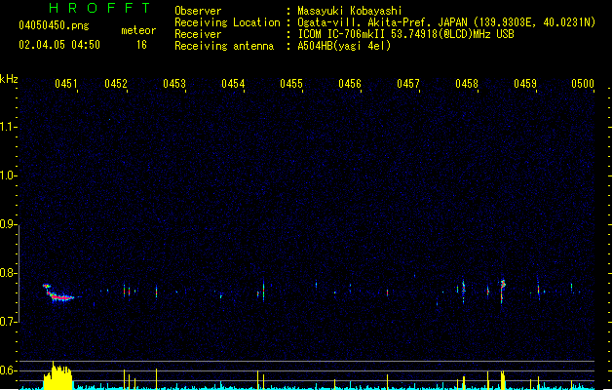Click the 0453 time marker
The width and height of the screenshot is (613, 390).
[x=174, y=84]
